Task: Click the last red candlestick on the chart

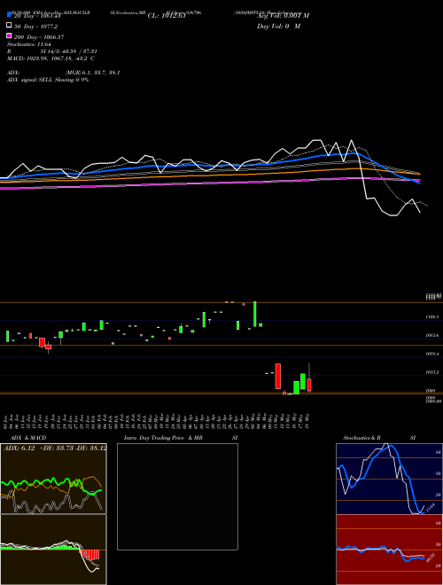Action: pos(309,385)
